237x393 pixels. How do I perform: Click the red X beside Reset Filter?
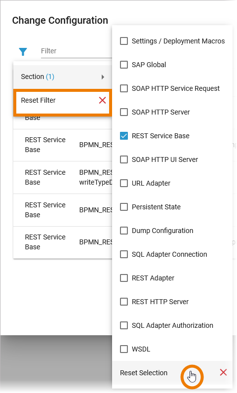click(102, 101)
